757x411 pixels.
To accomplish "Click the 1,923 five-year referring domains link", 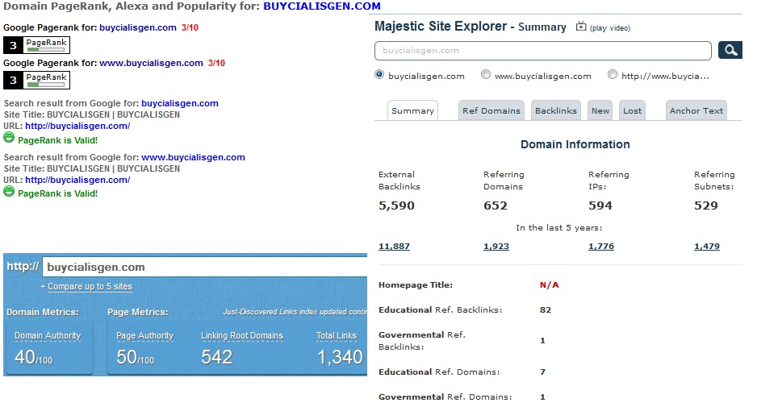I will pos(496,247).
